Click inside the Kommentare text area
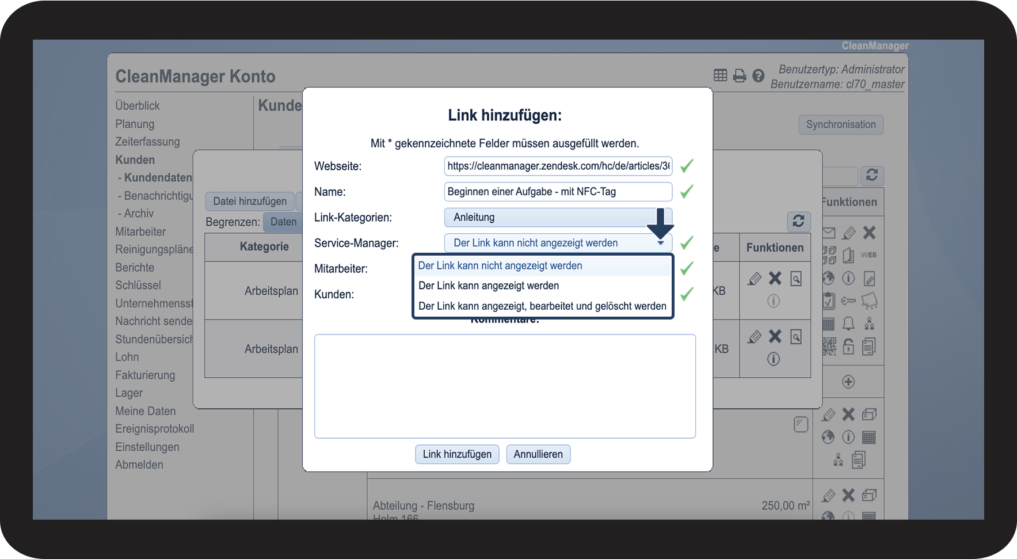Image resolution: width=1017 pixels, height=559 pixels. (505, 386)
